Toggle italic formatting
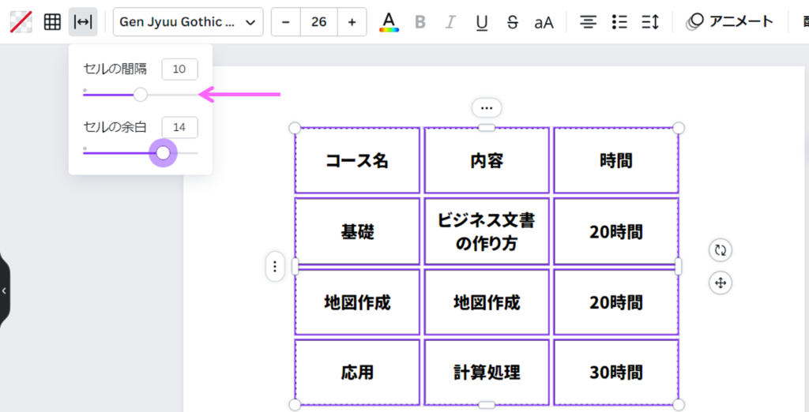This screenshot has width=809, height=412. click(x=450, y=22)
